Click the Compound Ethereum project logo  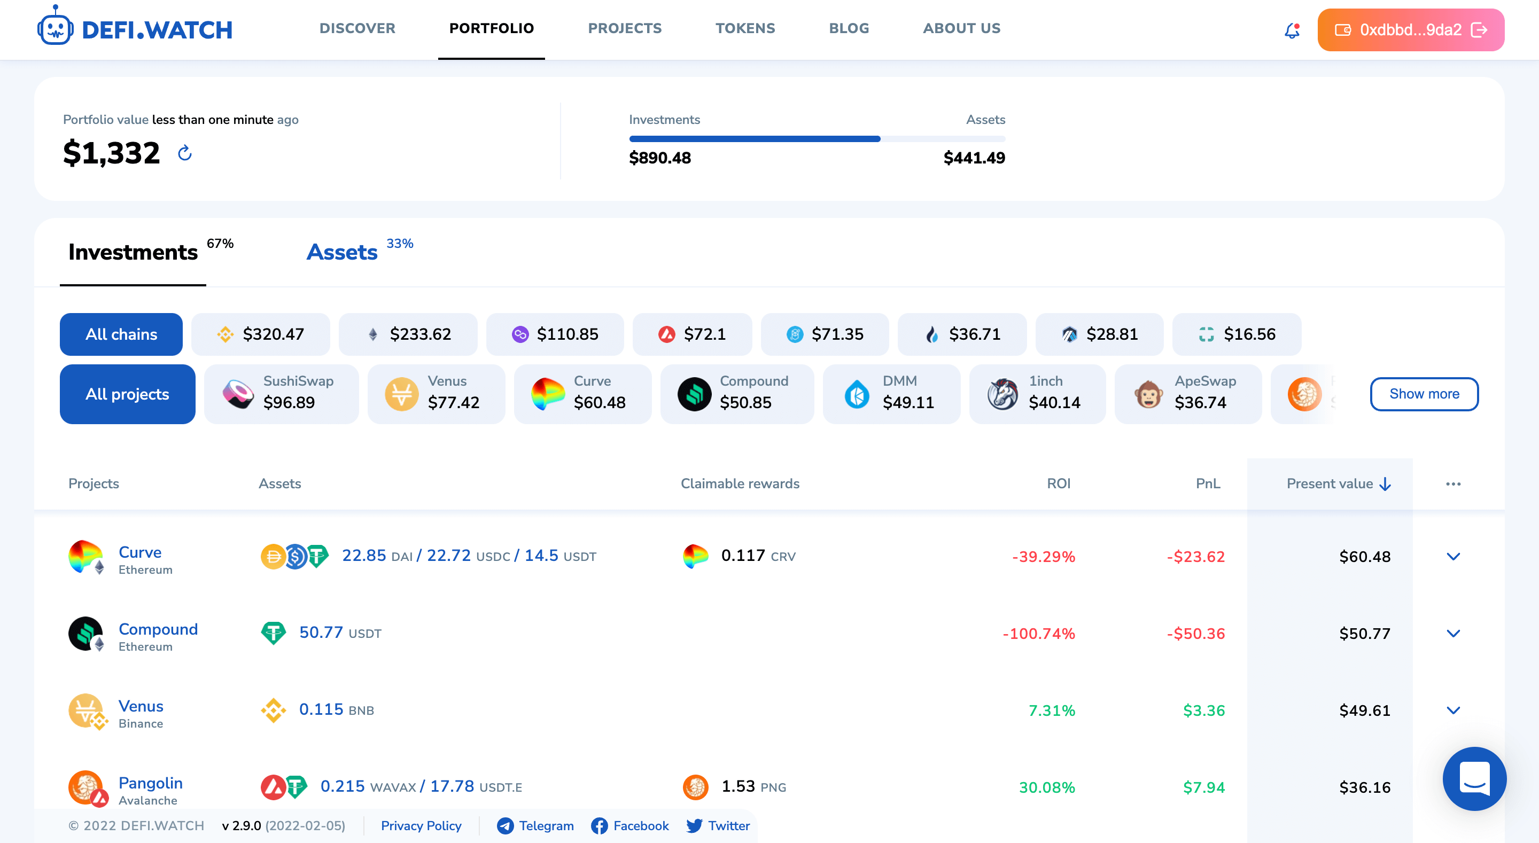(87, 635)
